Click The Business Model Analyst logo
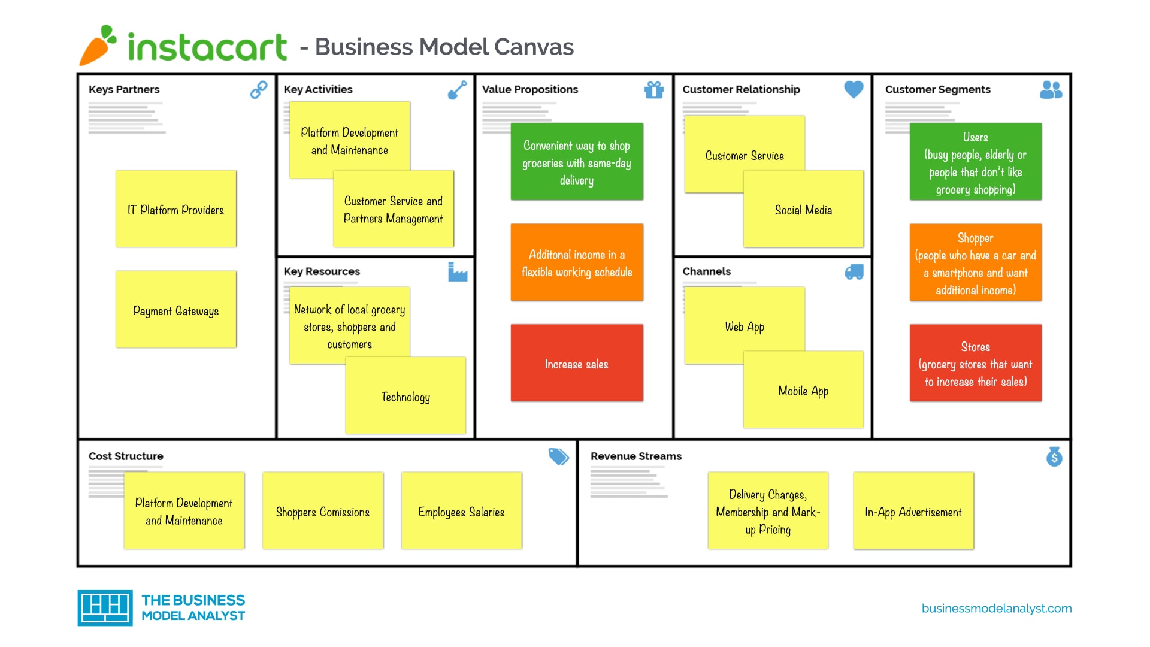 (167, 607)
